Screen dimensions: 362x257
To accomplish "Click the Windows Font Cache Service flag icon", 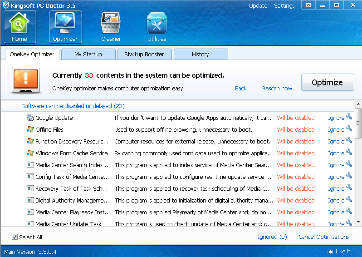I will pyautogui.click(x=30, y=153).
